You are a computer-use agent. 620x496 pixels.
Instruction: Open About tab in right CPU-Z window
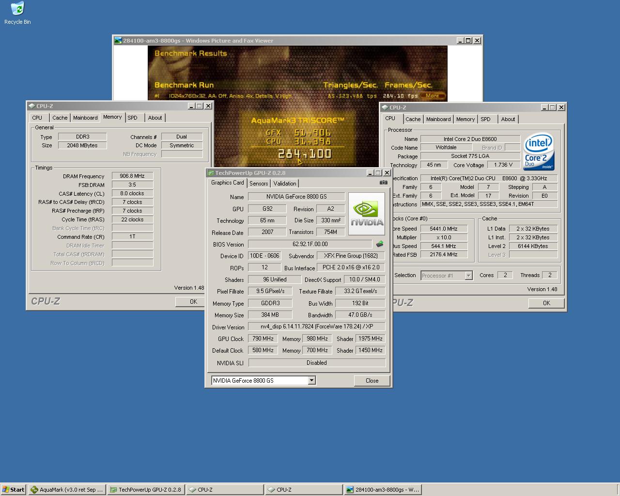(508, 119)
